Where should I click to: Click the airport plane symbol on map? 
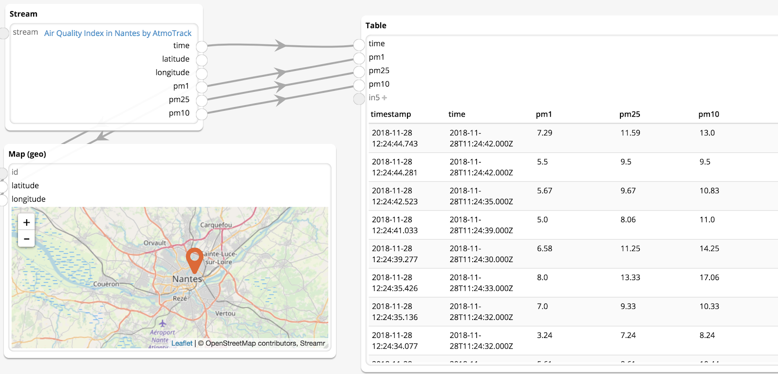click(162, 323)
